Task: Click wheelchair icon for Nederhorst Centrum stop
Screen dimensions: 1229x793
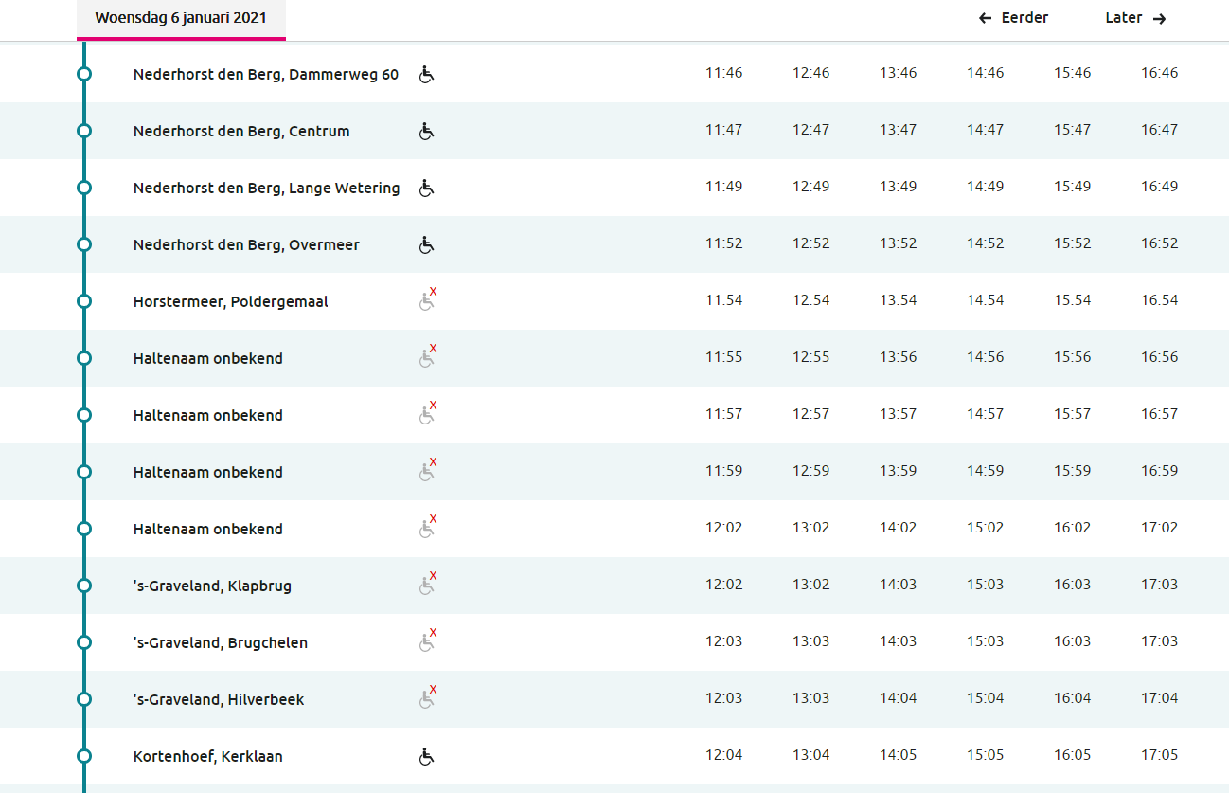Action: (x=426, y=131)
